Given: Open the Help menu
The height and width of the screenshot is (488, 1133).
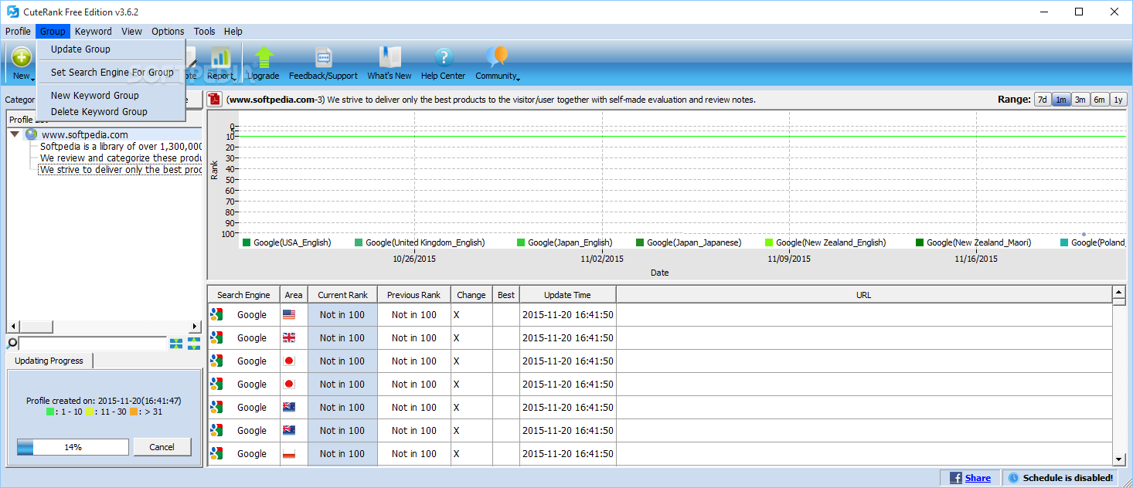Looking at the screenshot, I should [x=233, y=31].
